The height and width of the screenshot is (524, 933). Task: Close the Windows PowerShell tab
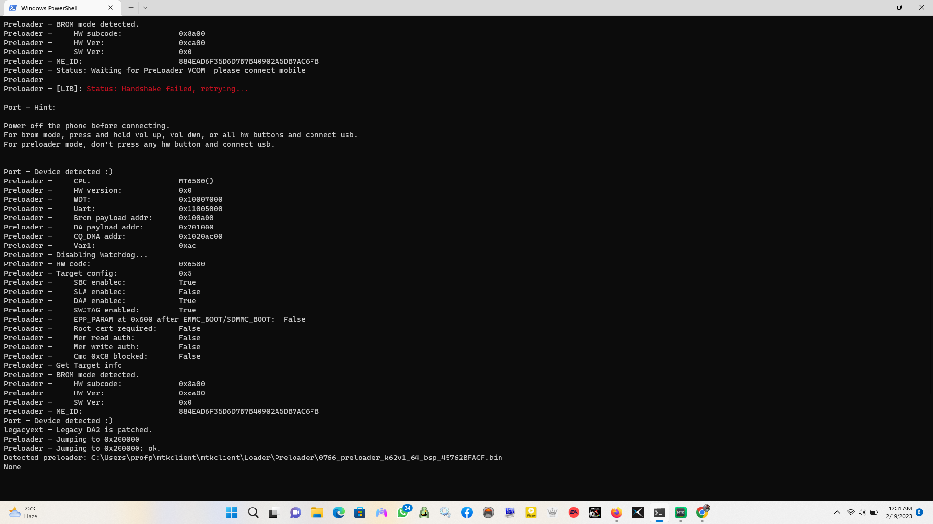pos(110,8)
